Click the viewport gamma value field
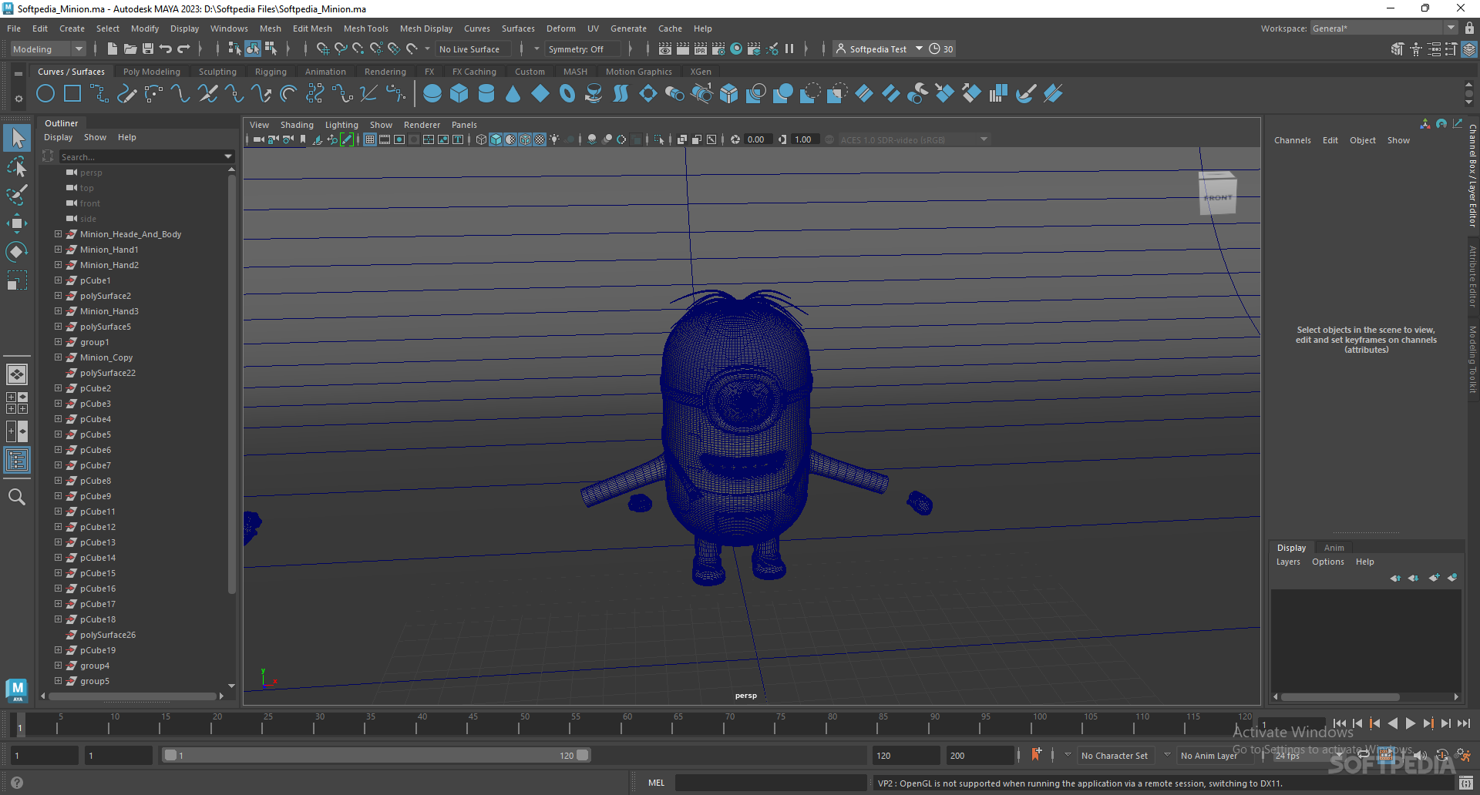Viewport: 1480px width, 795px height. [803, 139]
